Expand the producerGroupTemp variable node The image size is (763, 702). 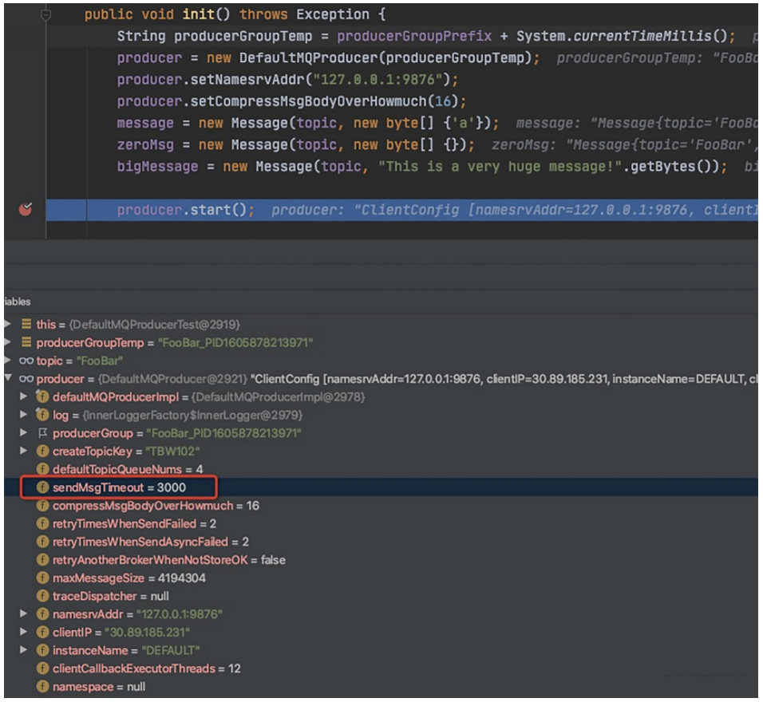(x=8, y=342)
